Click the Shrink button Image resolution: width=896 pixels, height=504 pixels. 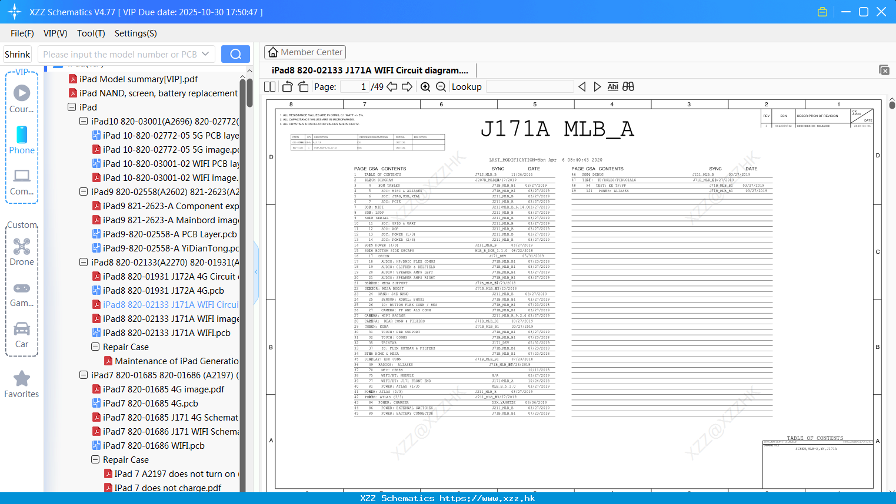pyautogui.click(x=18, y=54)
